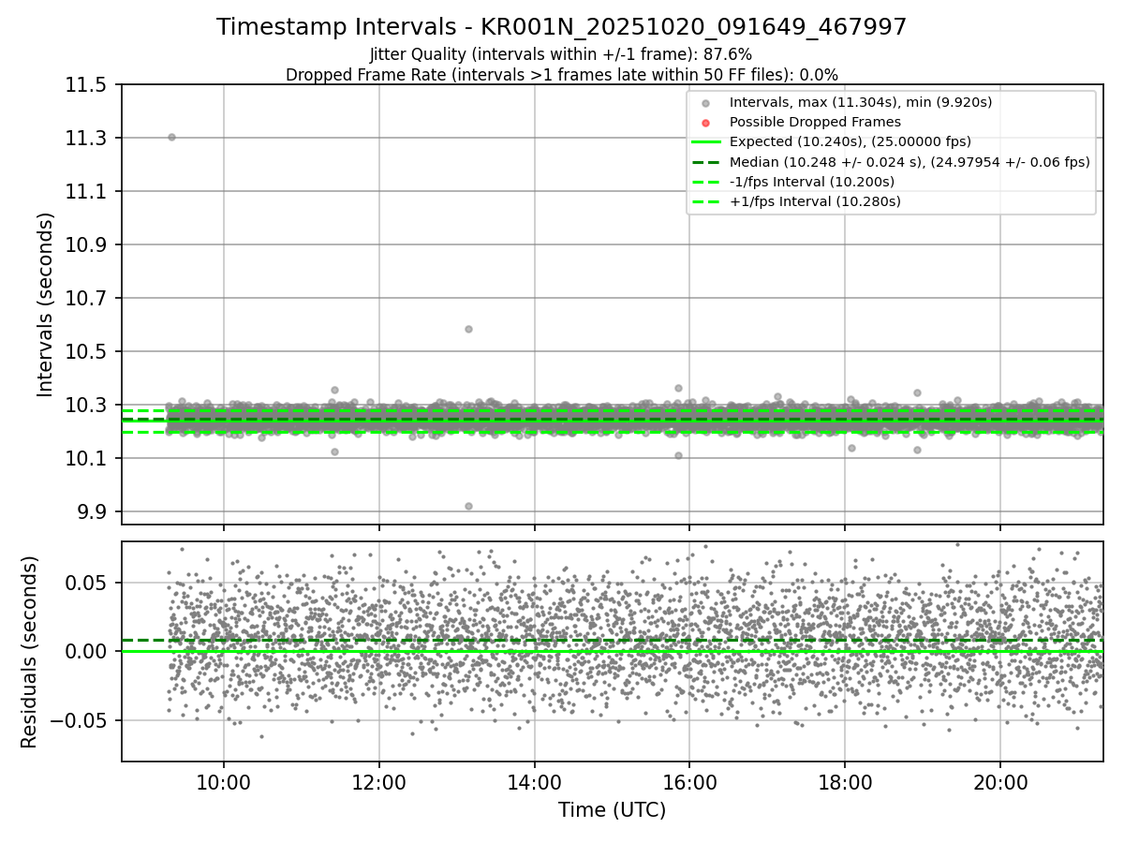Click the '10.1' y-axis tick label

[88, 459]
